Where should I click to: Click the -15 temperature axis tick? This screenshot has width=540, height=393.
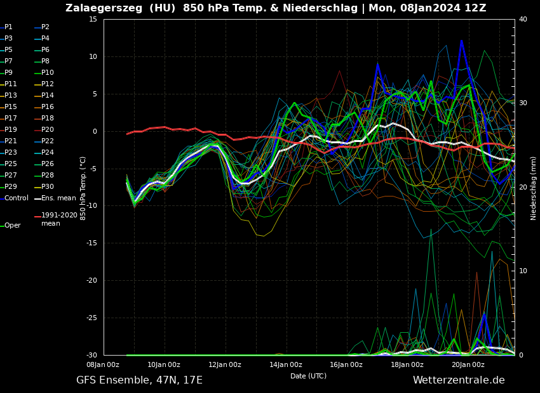pos(92,243)
